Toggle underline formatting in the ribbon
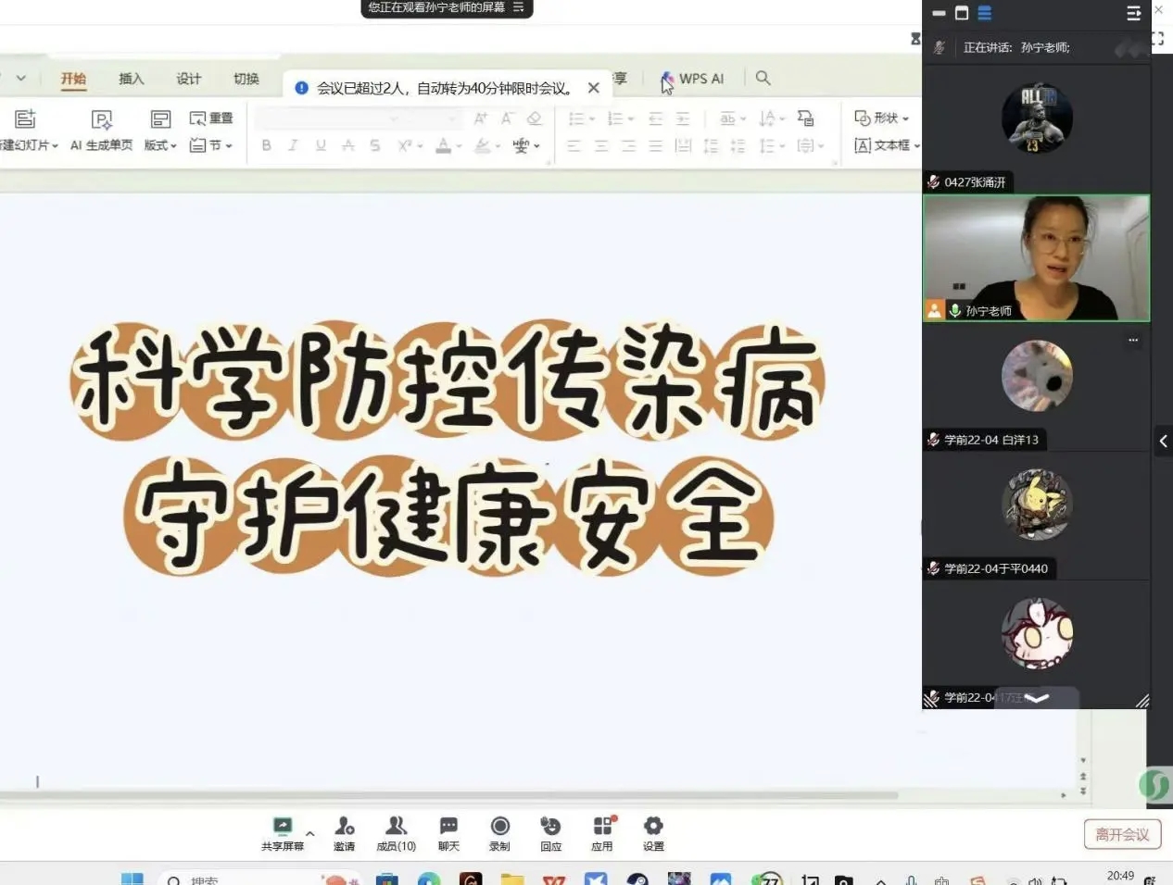This screenshot has height=885, width=1173. [321, 145]
